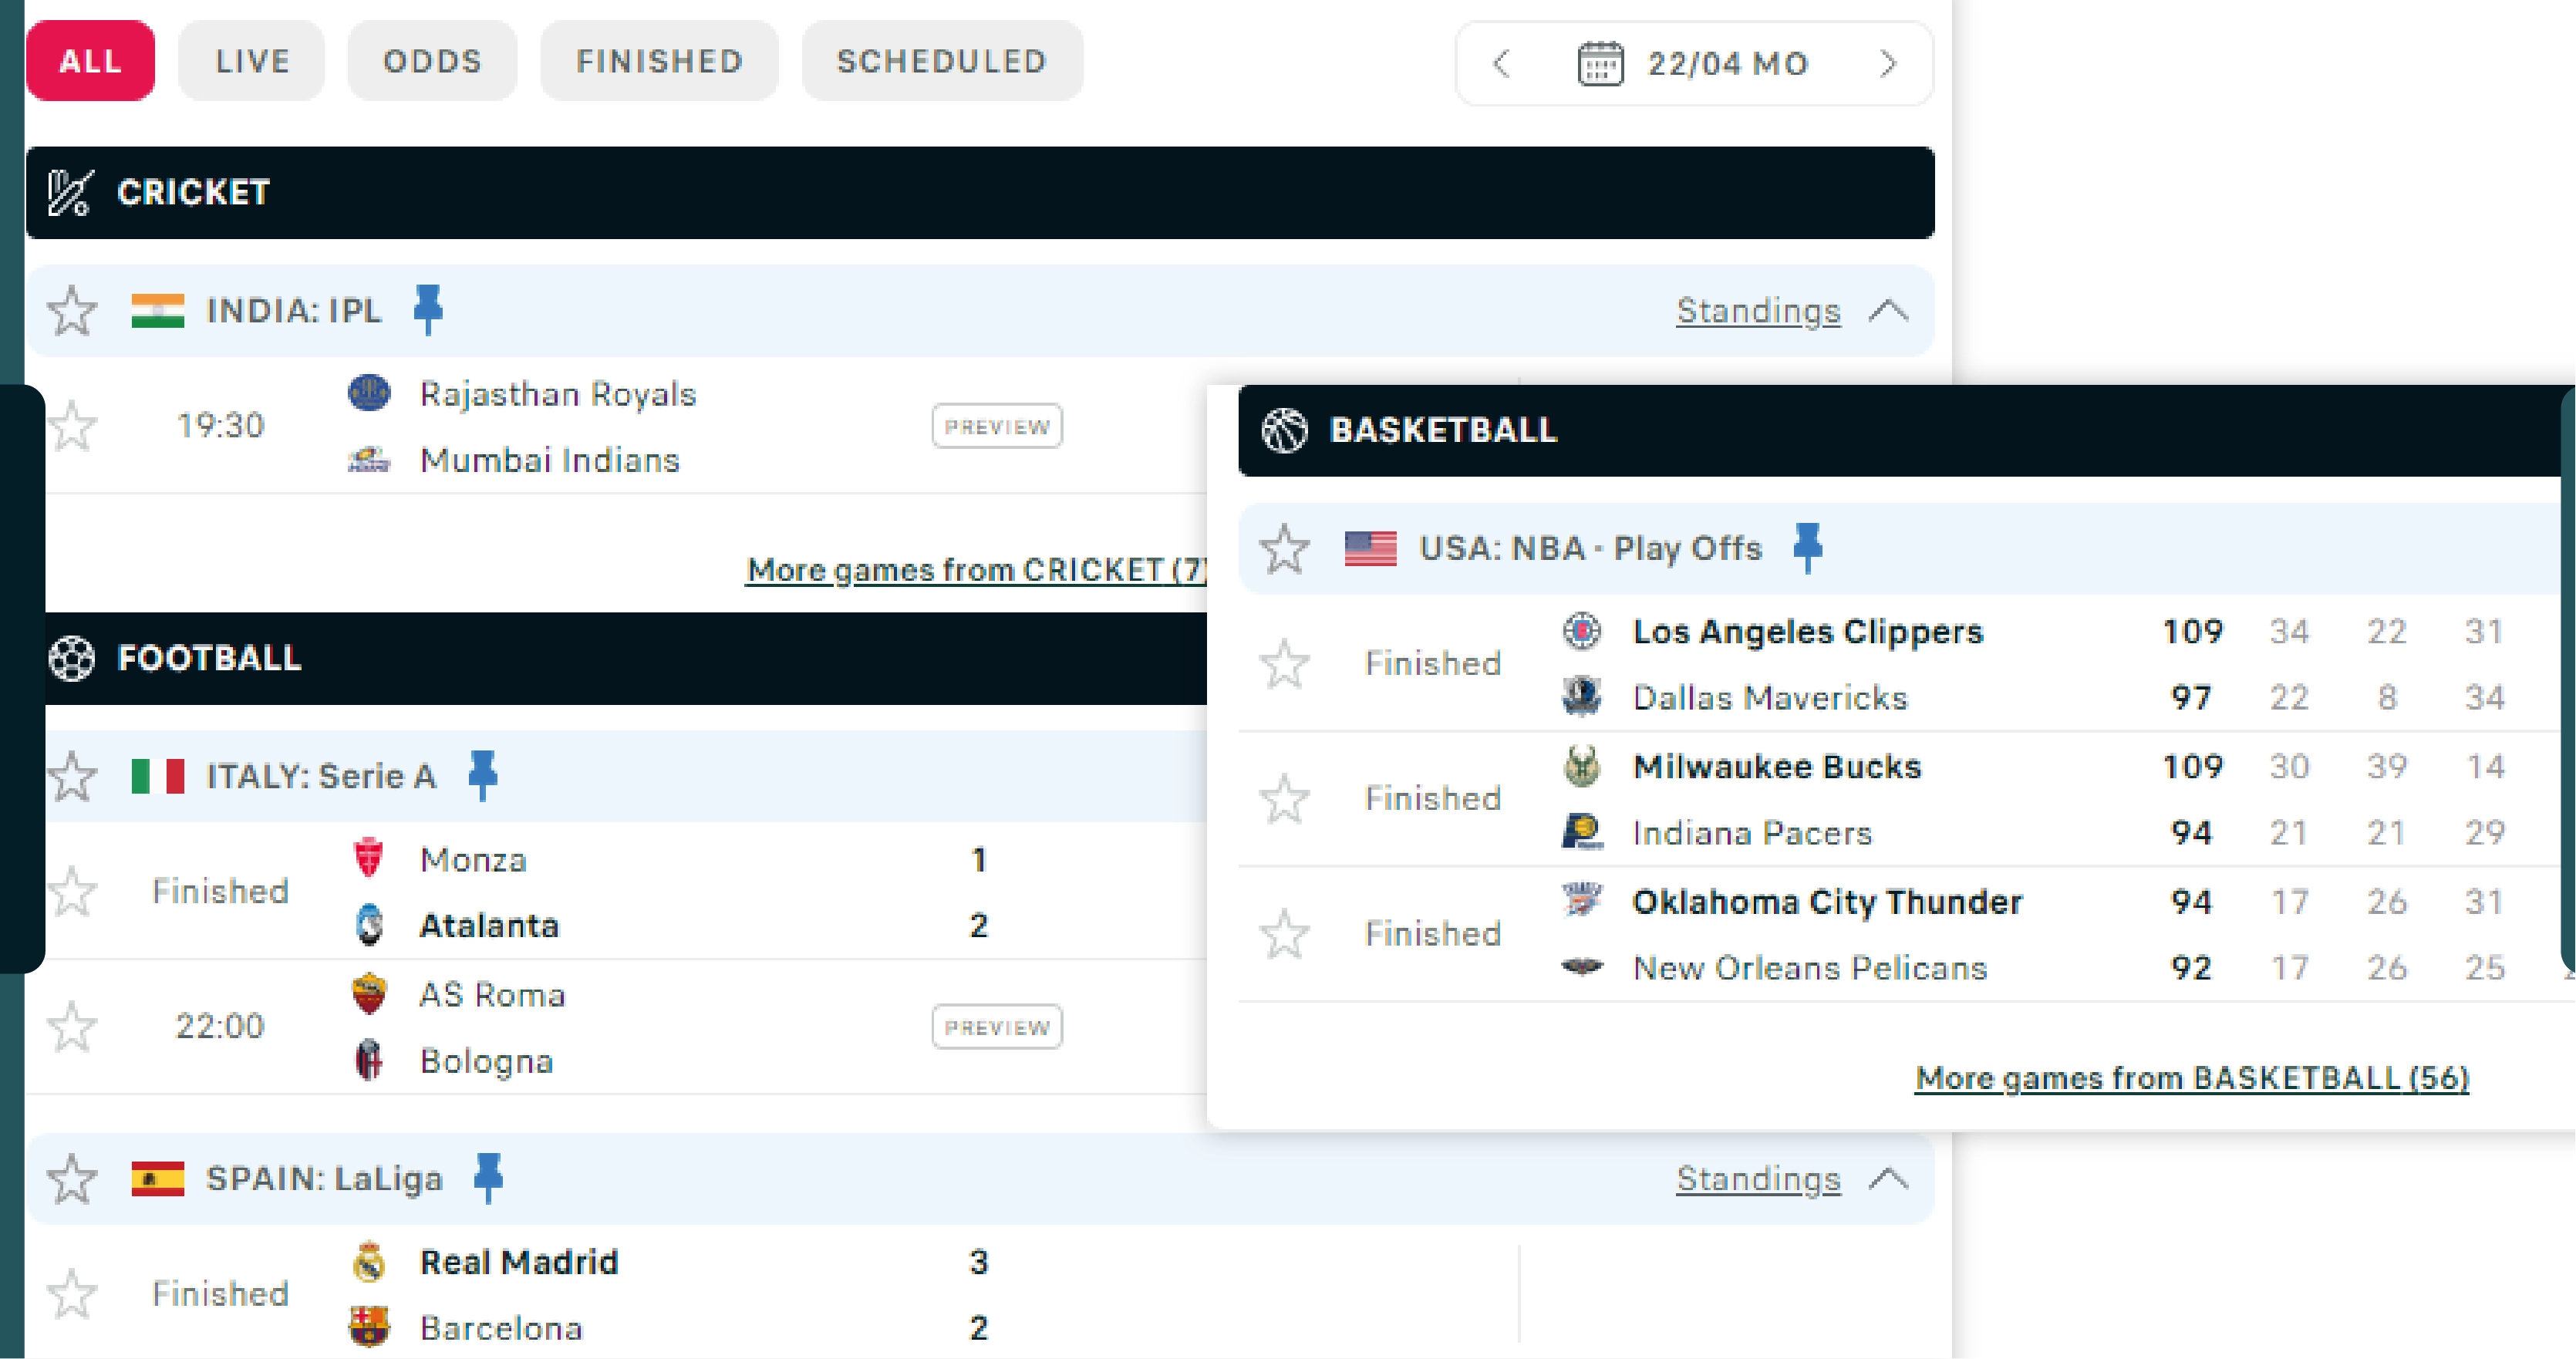This screenshot has height=1359, width=2576.
Task: Click the Milwaukee Bucks logo
Action: pos(1582,766)
